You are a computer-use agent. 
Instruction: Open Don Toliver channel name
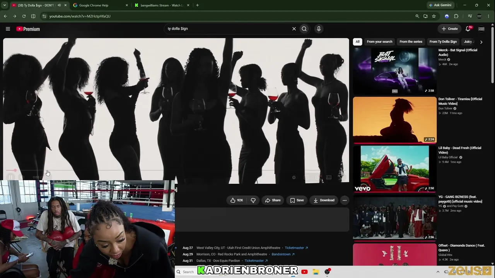click(x=445, y=108)
